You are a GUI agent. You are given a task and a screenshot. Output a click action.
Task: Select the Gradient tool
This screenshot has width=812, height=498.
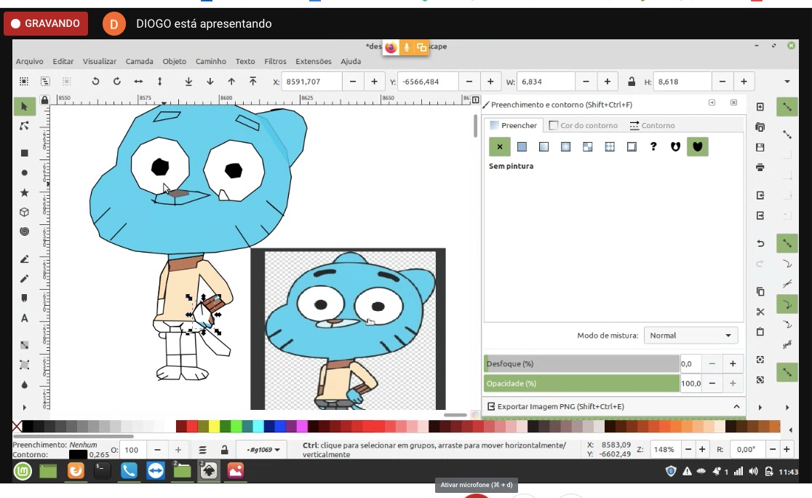24,345
